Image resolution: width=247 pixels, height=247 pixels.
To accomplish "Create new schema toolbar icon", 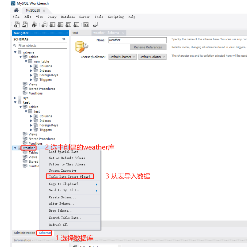I will click(44, 25).
